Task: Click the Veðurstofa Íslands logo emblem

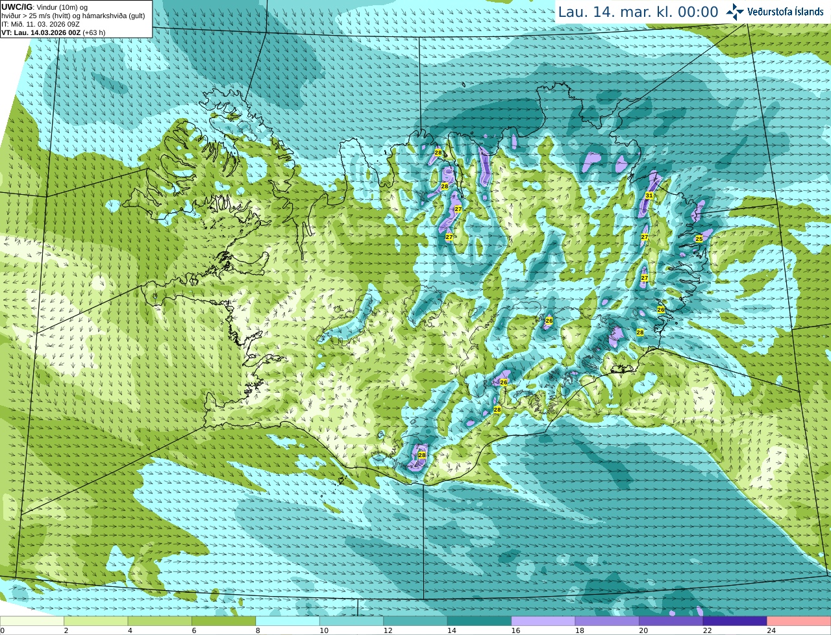Action: click(735, 12)
